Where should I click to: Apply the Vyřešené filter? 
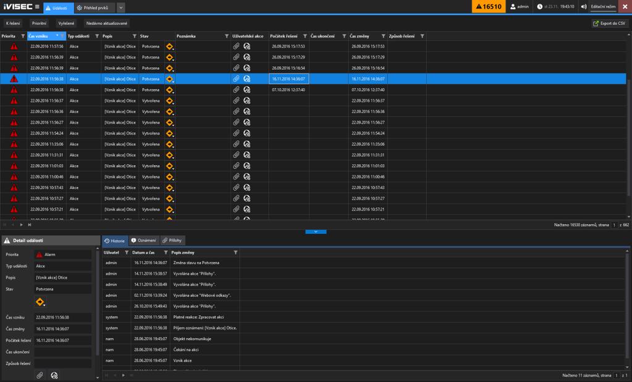point(66,23)
